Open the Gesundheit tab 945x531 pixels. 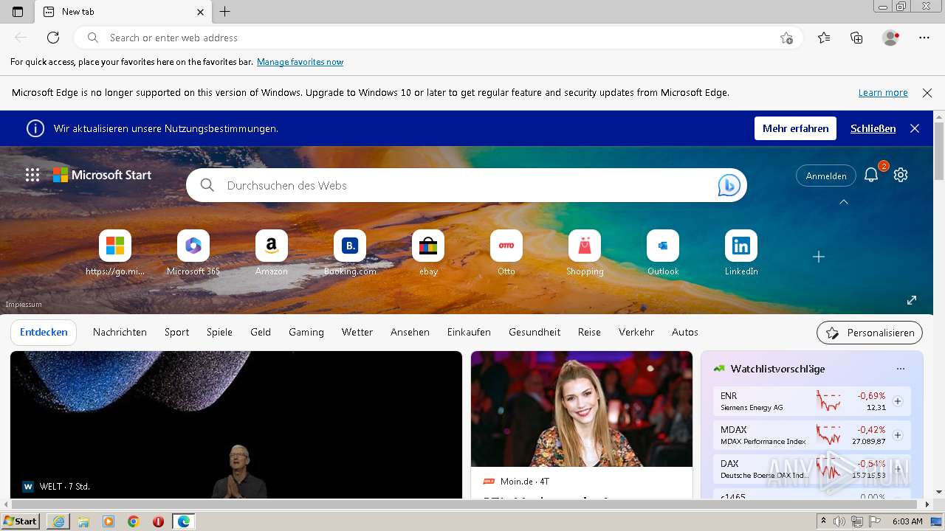pyautogui.click(x=535, y=332)
